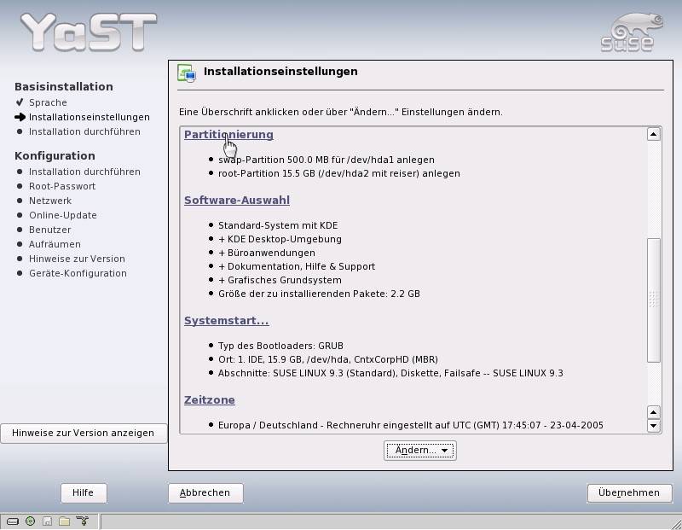Click the SUSE chameleon logo
This screenshot has width=682, height=530.
632,32
